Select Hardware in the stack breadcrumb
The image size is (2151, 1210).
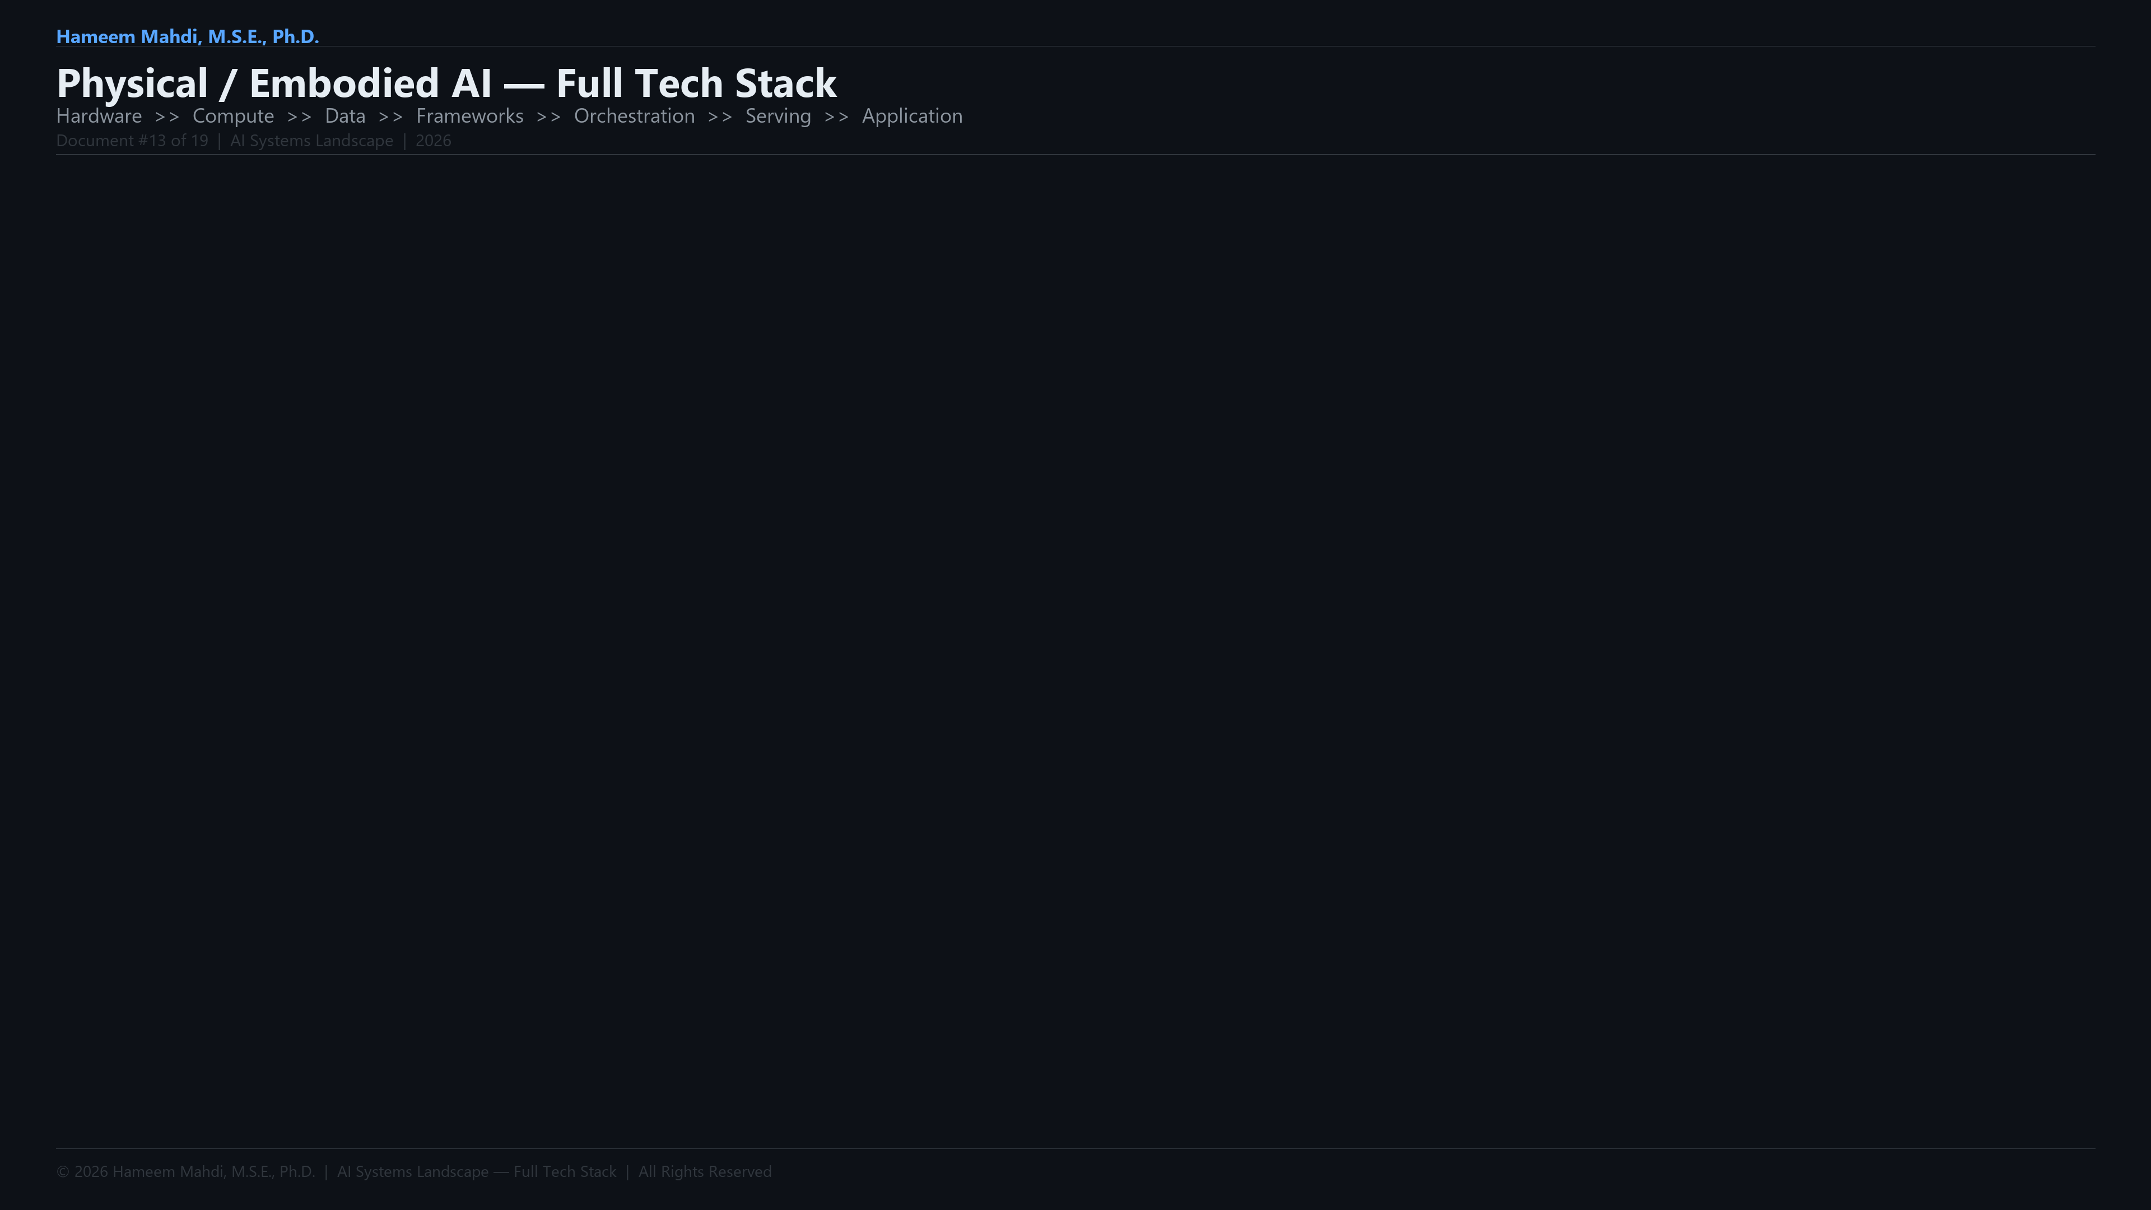click(x=99, y=116)
